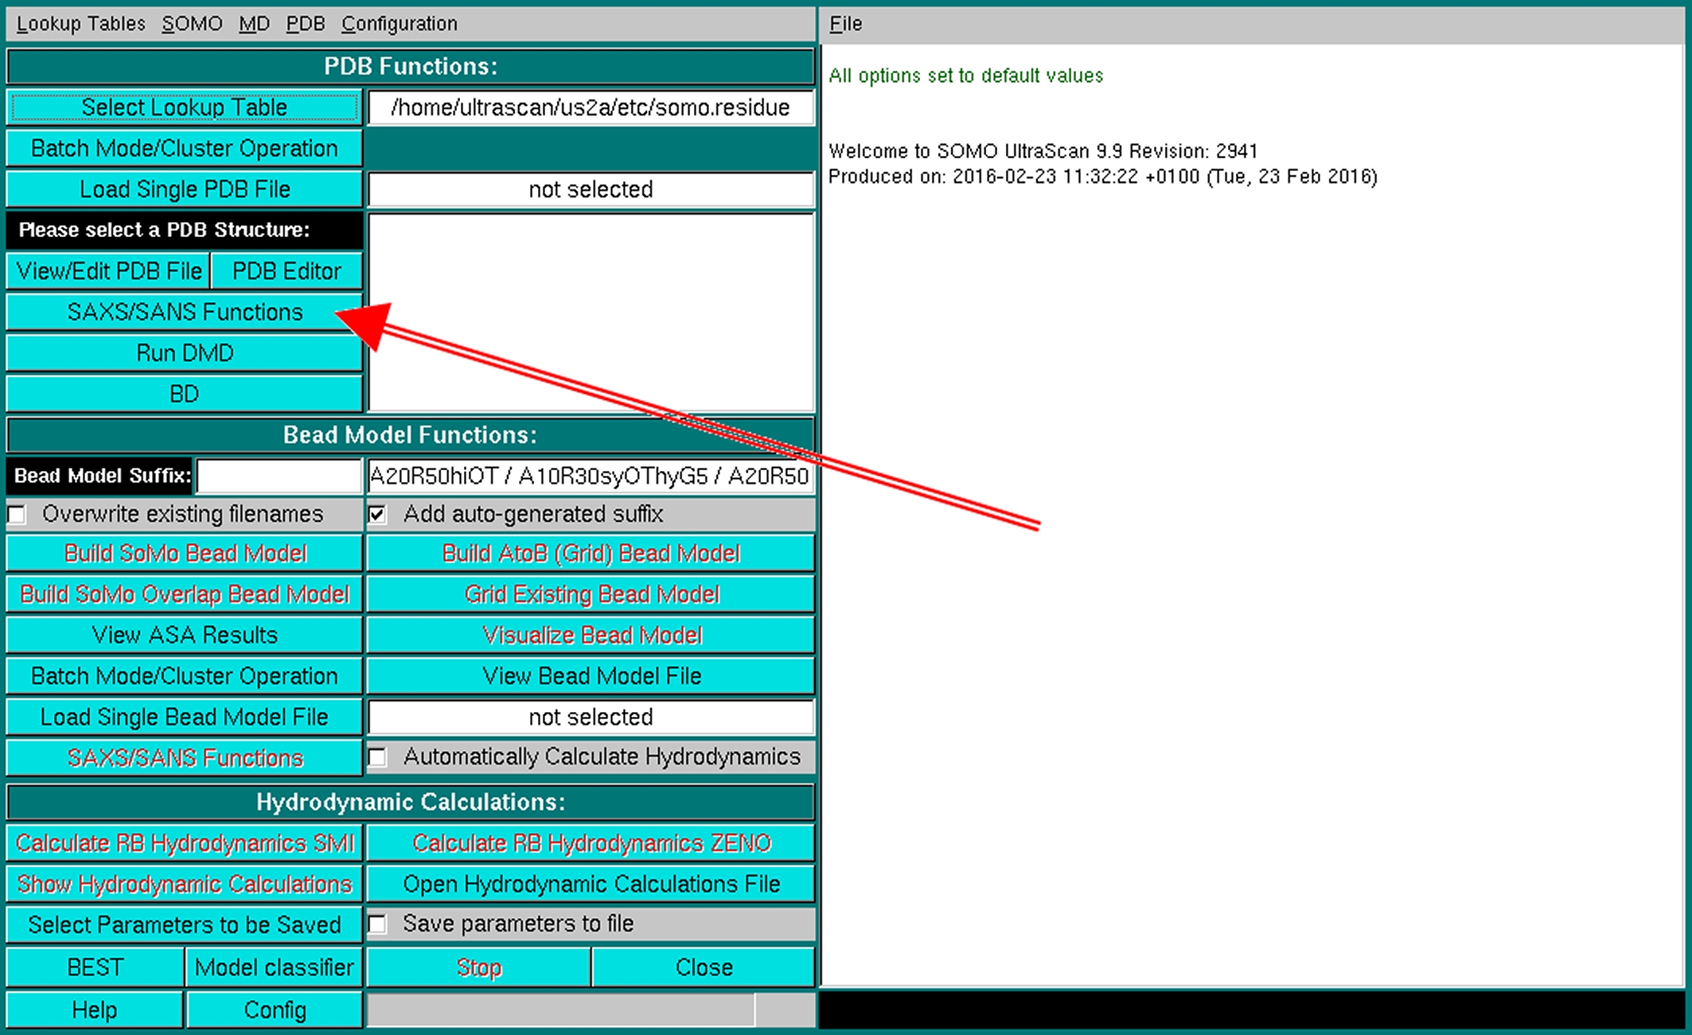Screen dimensions: 1692x1035
Task: Click the Load Single PDB File button
Action: tap(185, 189)
